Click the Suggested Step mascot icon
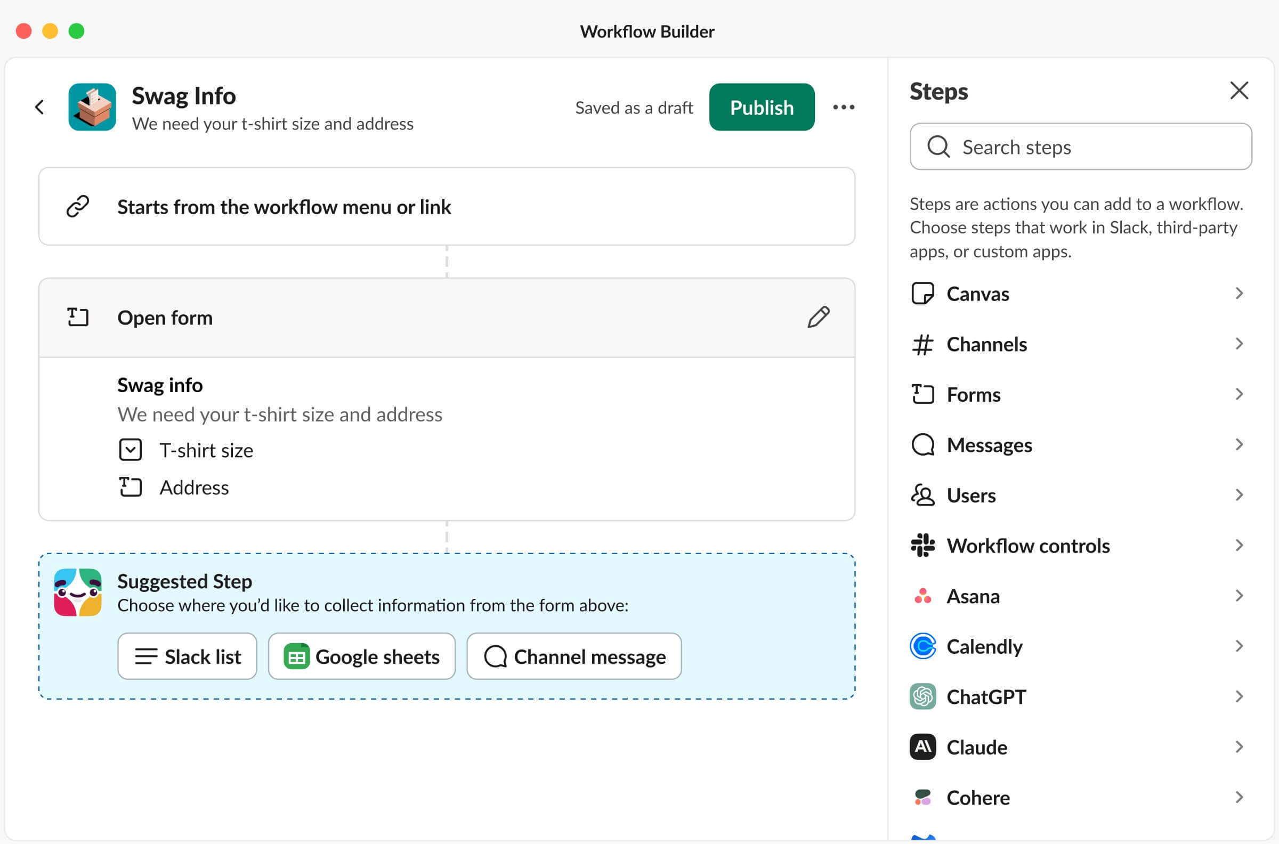The width and height of the screenshot is (1279, 844). (x=77, y=592)
